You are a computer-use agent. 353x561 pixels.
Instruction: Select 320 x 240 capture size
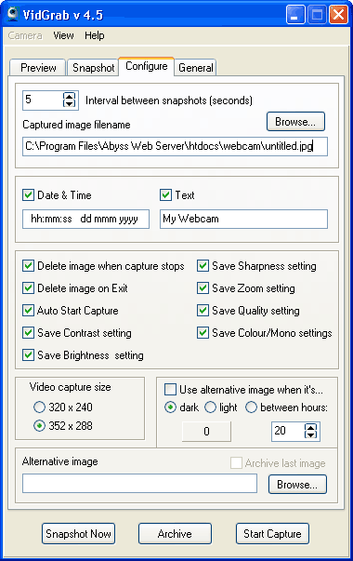[39, 407]
